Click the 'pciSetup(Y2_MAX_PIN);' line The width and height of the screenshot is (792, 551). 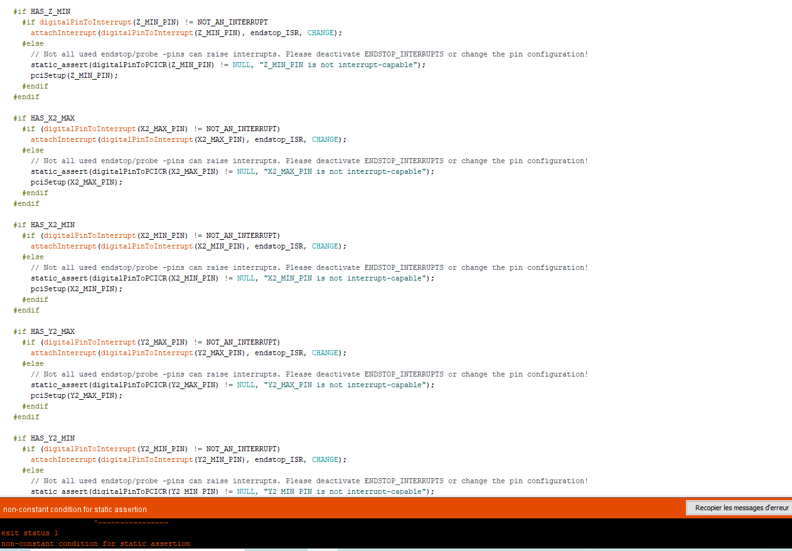click(x=77, y=395)
